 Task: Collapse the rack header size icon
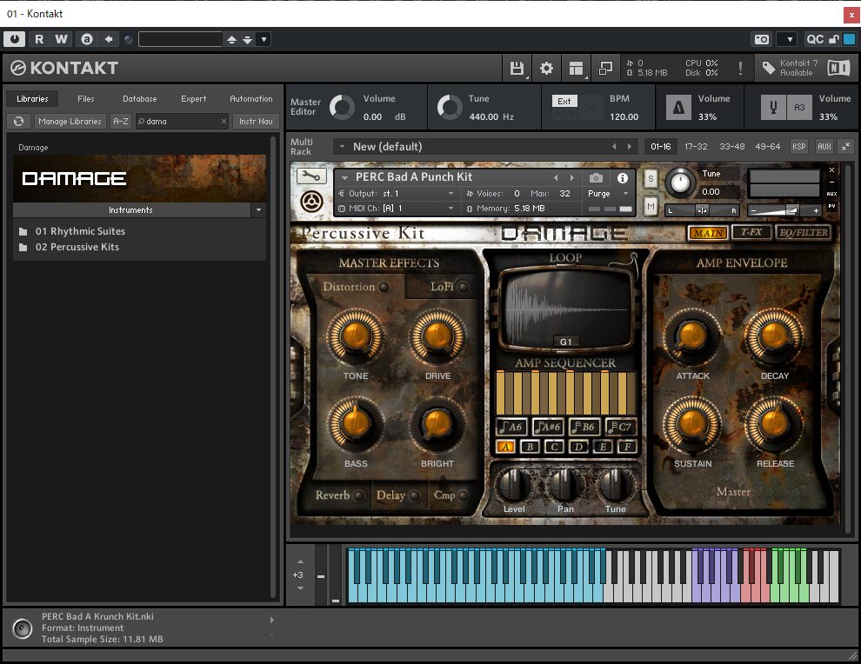point(846,146)
